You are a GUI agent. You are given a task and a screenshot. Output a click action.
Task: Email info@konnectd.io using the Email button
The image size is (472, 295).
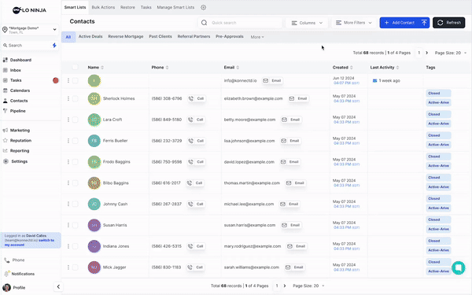coord(272,81)
